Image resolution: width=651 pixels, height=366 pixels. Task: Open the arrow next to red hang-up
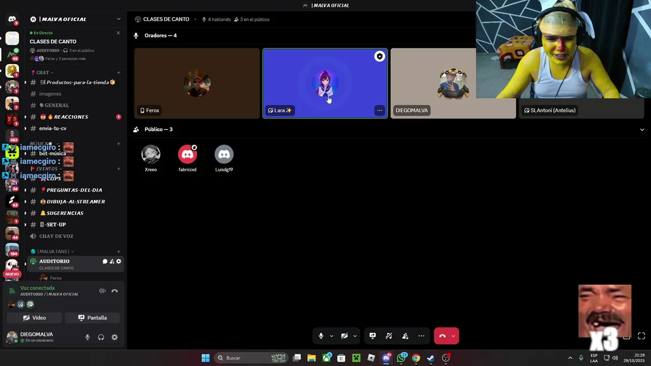point(453,336)
